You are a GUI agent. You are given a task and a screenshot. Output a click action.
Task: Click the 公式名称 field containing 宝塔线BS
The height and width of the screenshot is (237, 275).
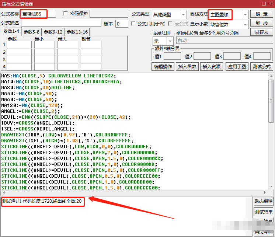pyautogui.click(x=38, y=14)
